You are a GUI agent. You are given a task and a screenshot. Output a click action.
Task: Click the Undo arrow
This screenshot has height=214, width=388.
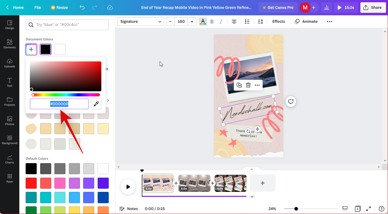[x=82, y=7]
